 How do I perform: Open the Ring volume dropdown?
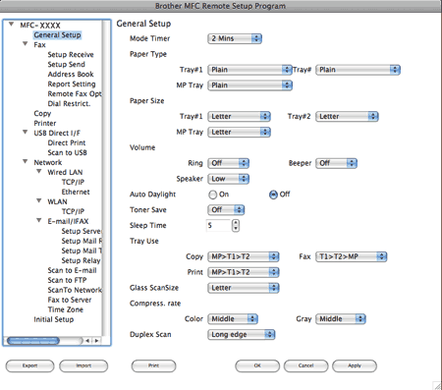[x=228, y=163]
